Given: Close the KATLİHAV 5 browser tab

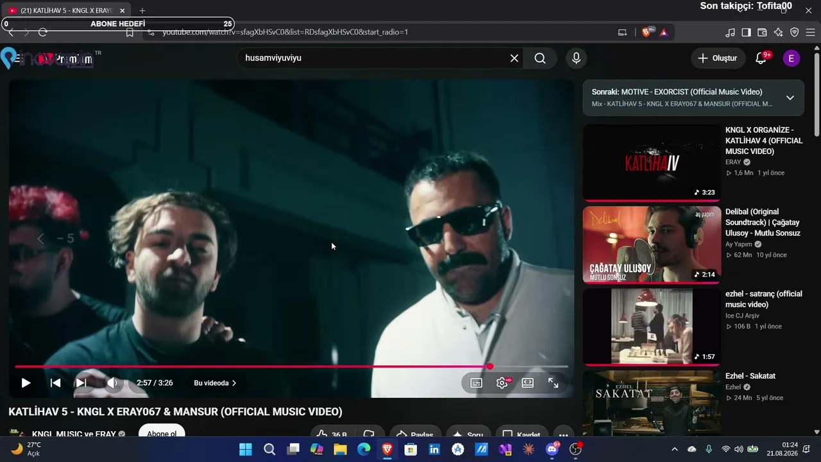Looking at the screenshot, I should pos(123,11).
